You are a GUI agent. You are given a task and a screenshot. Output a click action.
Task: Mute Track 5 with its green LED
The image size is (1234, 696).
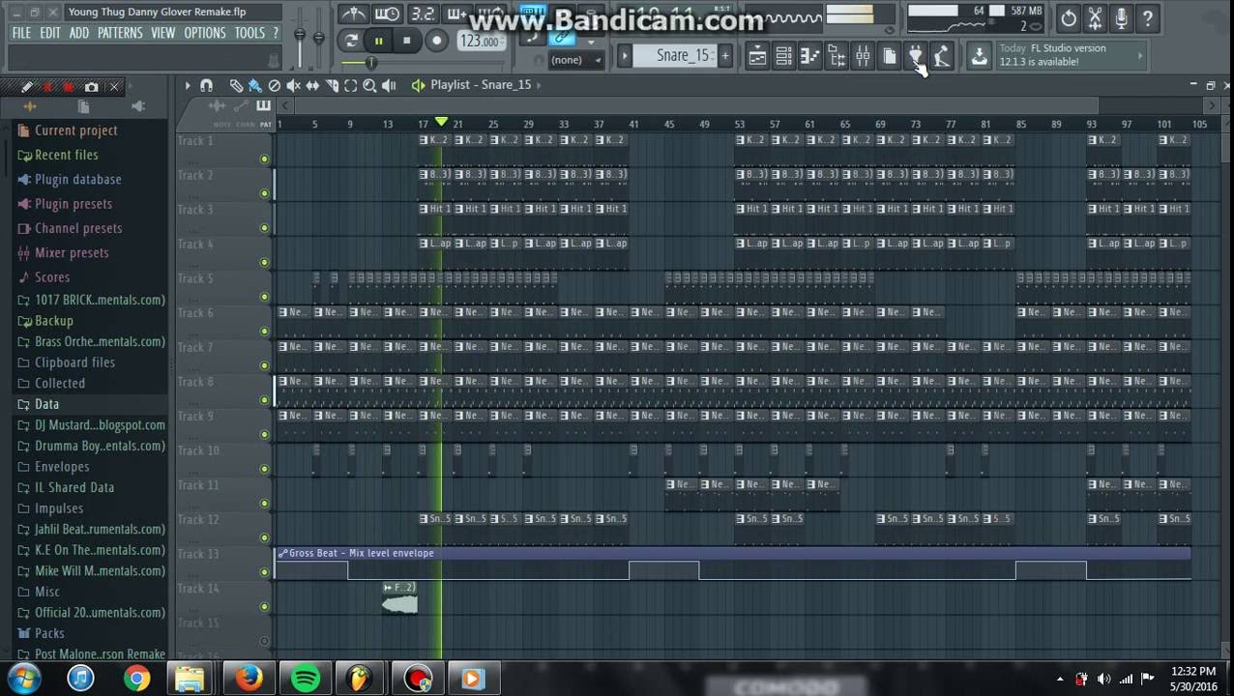point(264,297)
